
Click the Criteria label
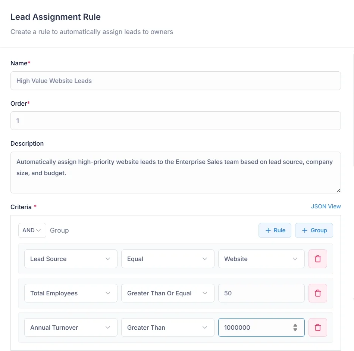21,207
